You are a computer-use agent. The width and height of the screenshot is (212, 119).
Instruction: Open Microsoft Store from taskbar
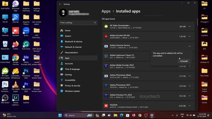(x=128, y=115)
